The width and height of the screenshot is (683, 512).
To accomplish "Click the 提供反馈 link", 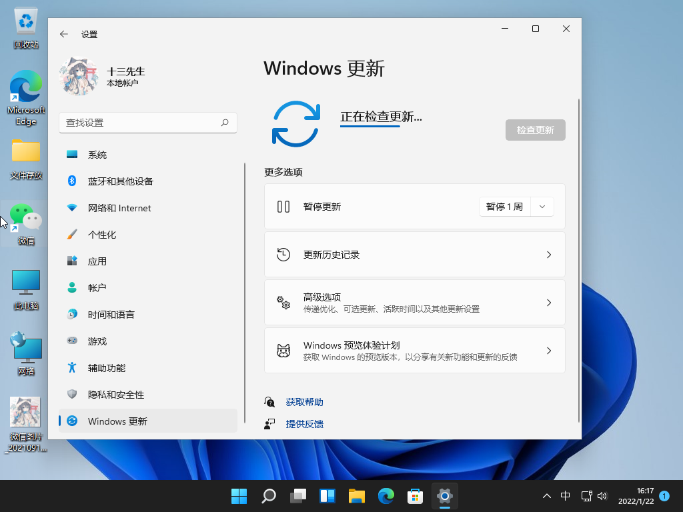I will (x=304, y=423).
